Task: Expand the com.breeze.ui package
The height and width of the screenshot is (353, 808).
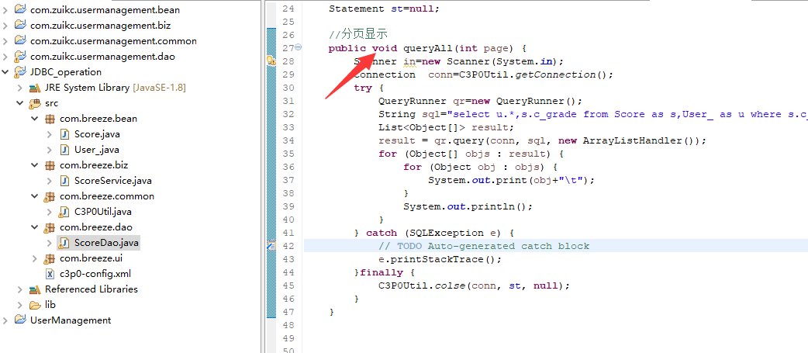Action: pyautogui.click(x=35, y=258)
